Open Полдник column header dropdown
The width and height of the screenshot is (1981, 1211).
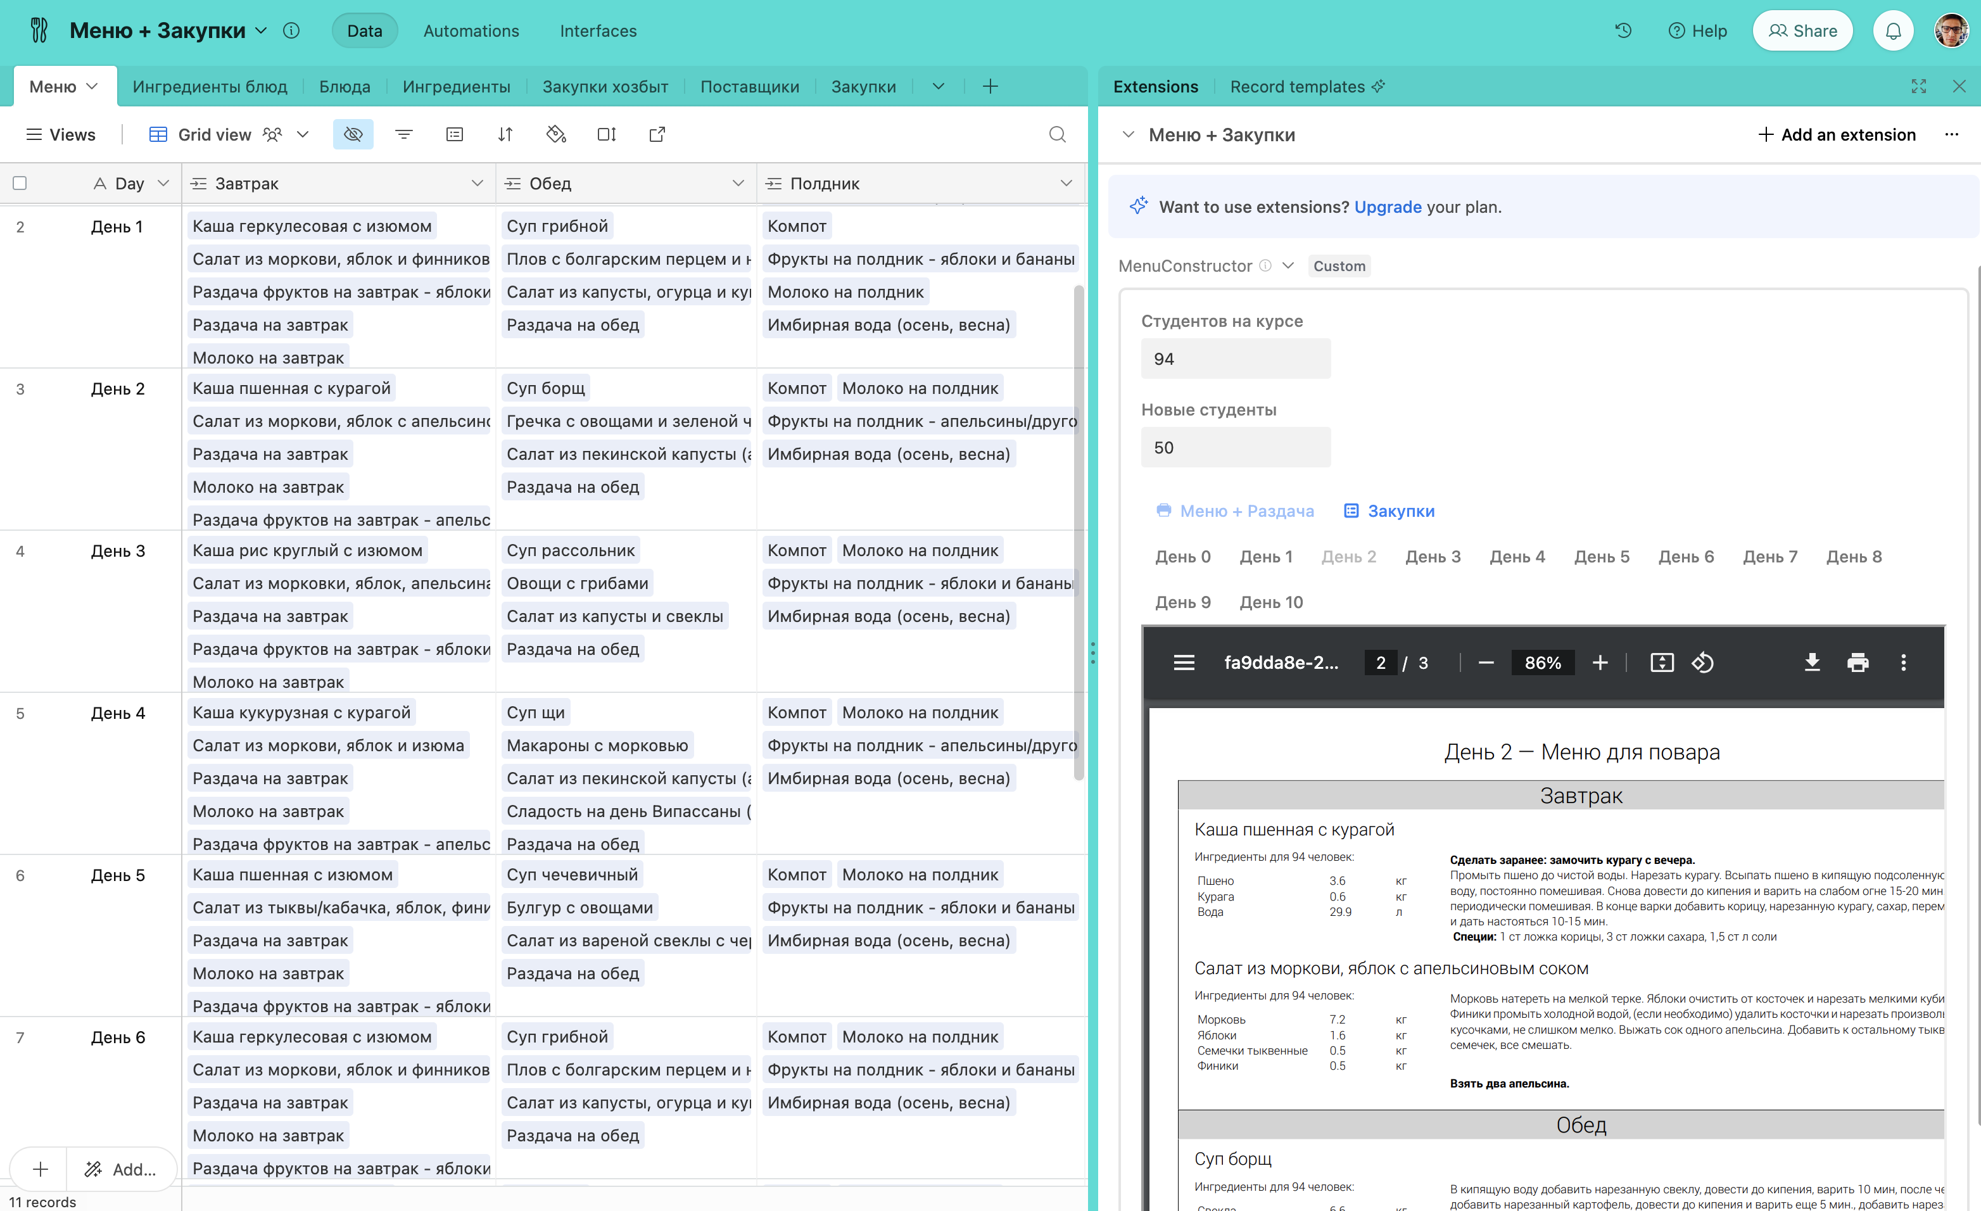1066,183
